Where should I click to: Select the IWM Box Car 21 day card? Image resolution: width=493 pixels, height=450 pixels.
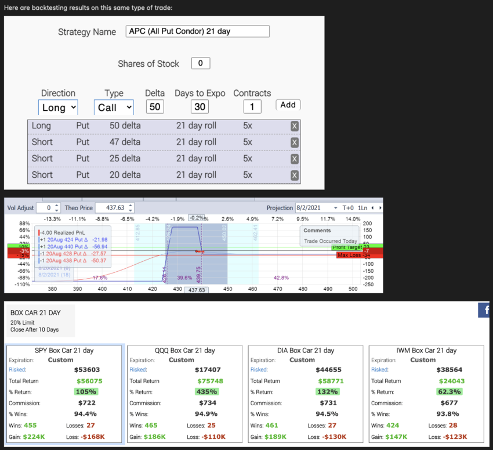point(426,394)
